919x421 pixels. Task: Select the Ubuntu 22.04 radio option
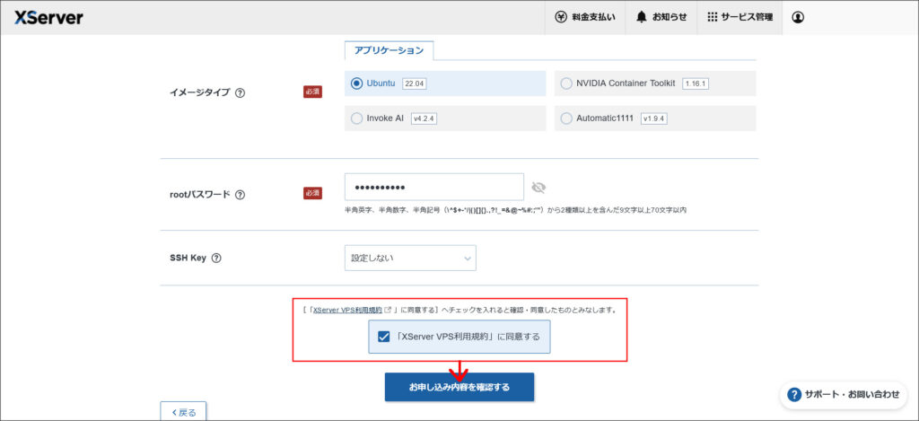pyautogui.click(x=445, y=83)
